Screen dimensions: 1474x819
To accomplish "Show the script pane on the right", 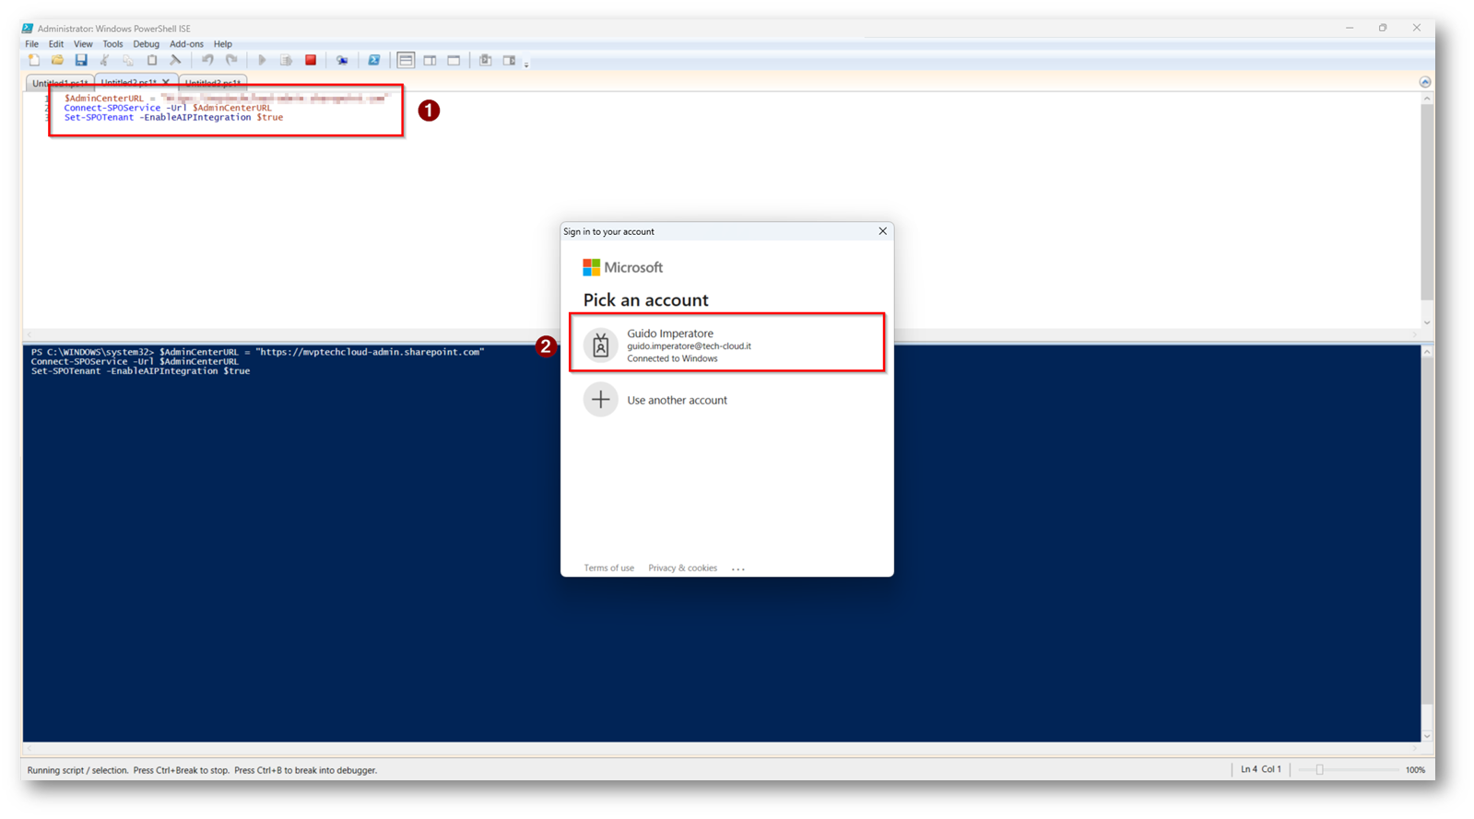I will 430,61.
